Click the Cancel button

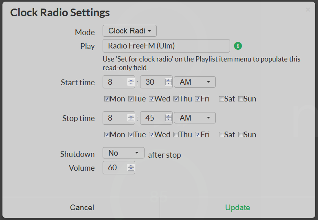(82, 208)
